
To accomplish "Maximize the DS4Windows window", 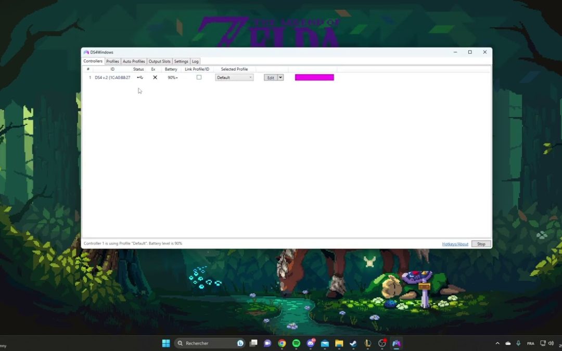I will (x=470, y=53).
